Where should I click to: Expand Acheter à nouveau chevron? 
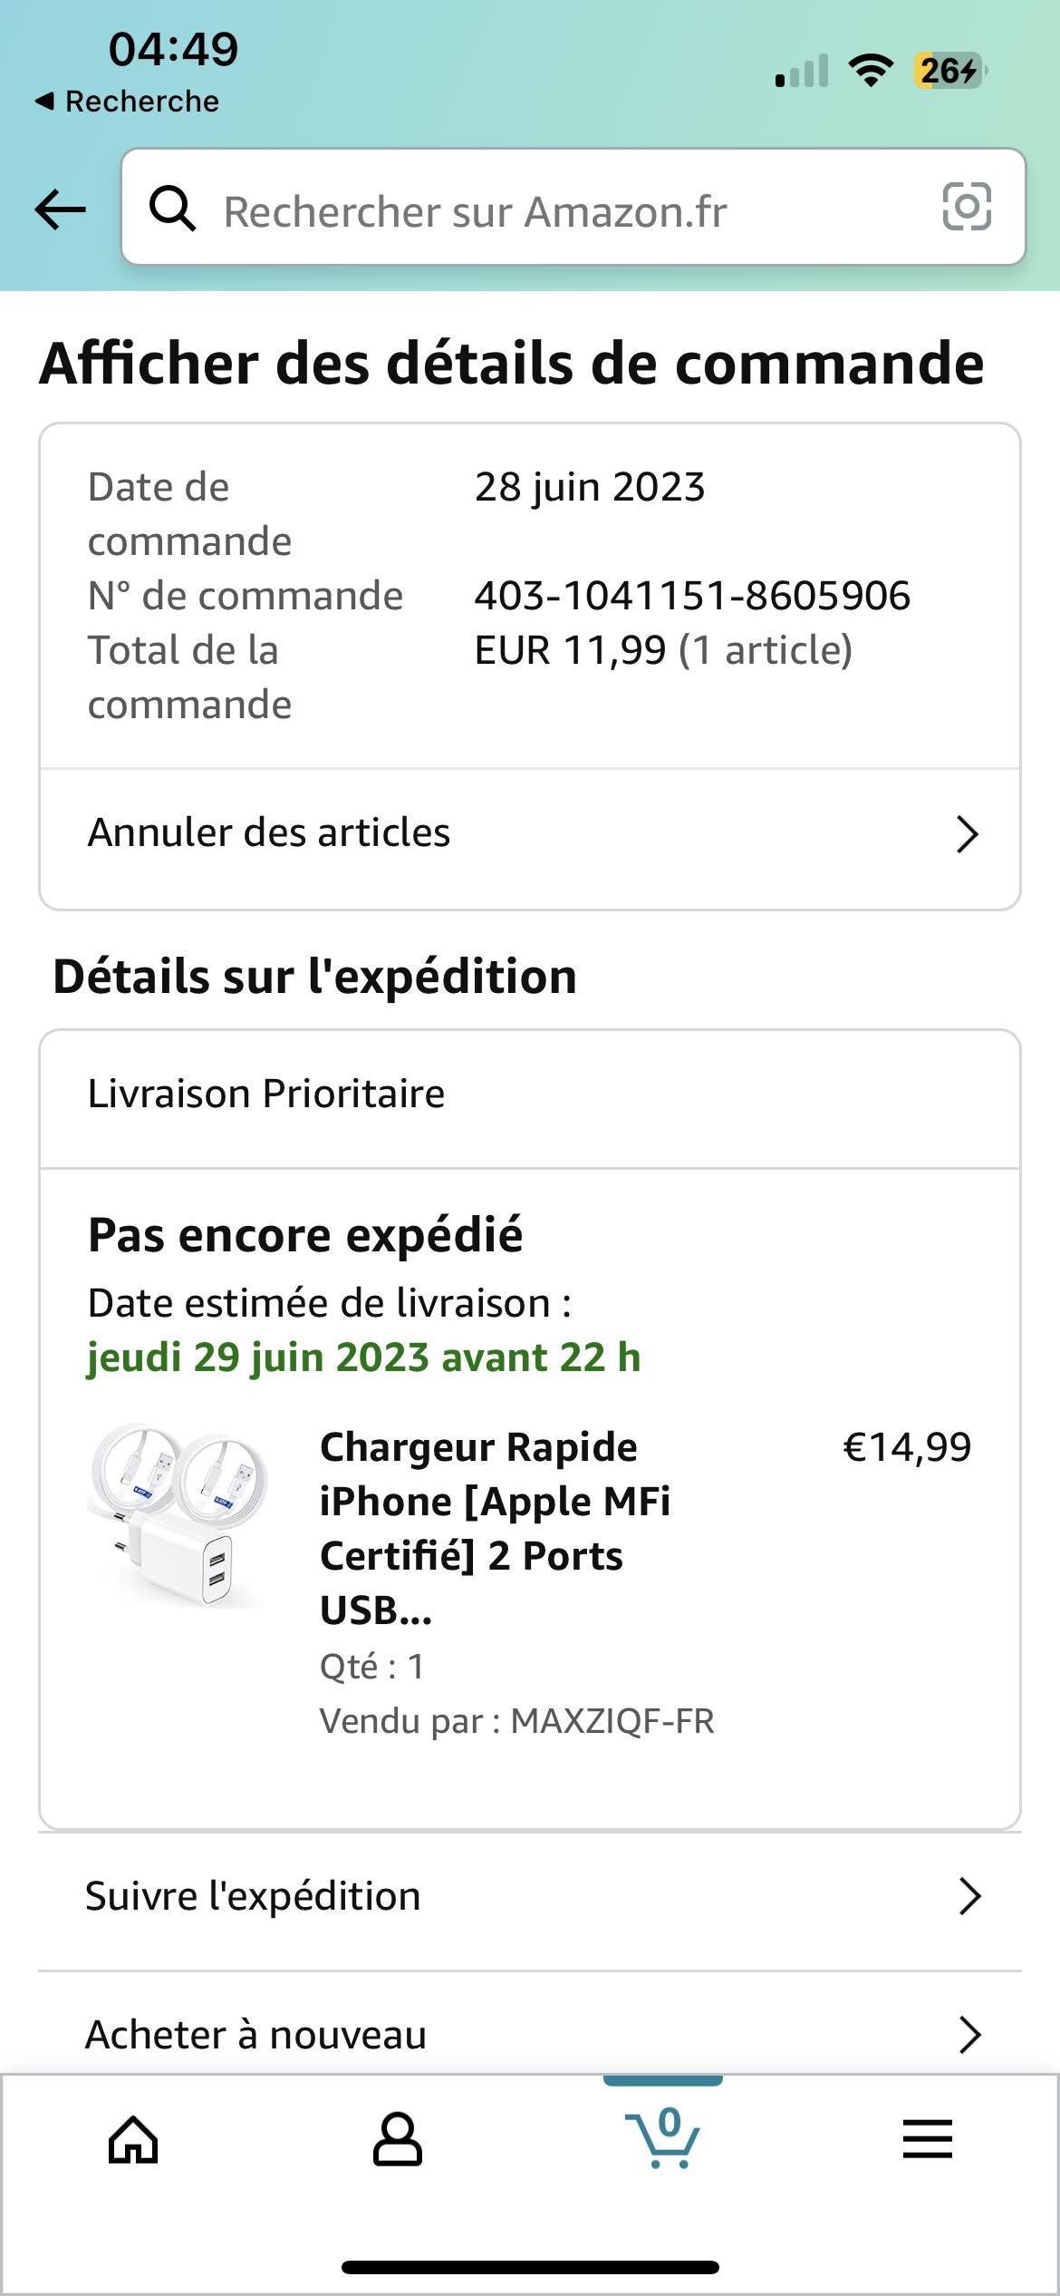[x=969, y=2035]
